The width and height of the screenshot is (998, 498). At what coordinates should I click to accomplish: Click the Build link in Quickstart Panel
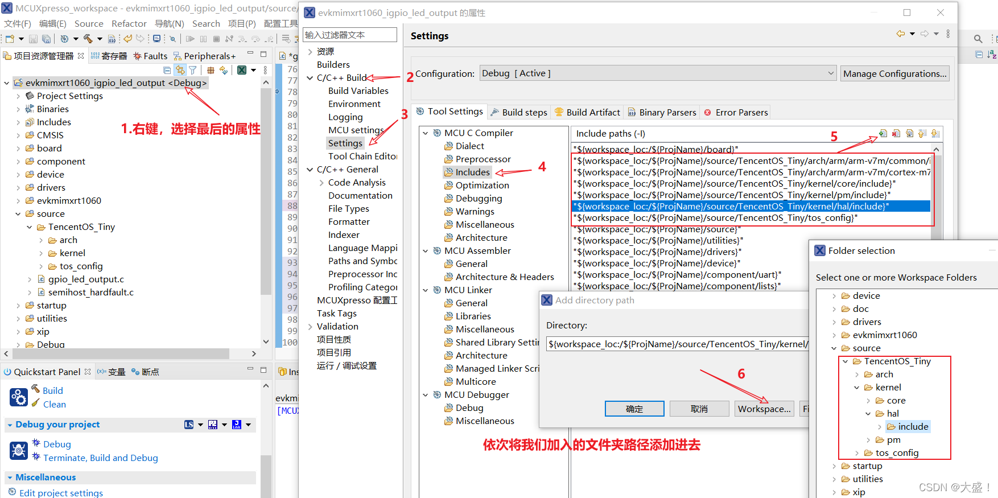53,390
